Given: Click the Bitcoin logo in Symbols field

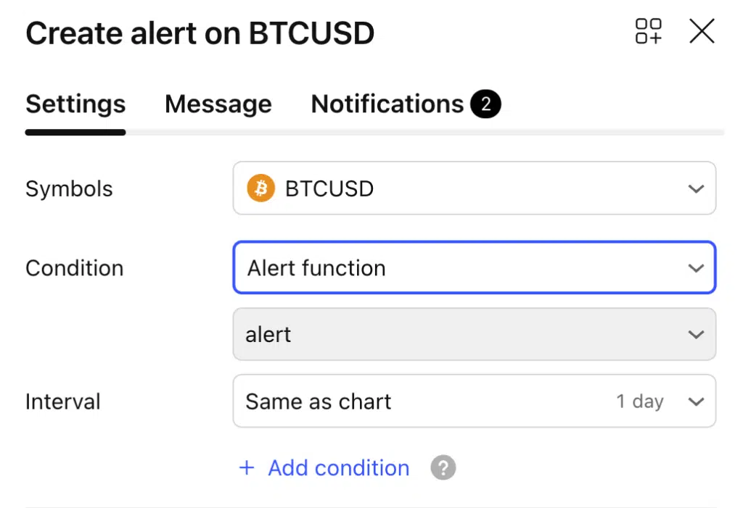Looking at the screenshot, I should 260,188.
